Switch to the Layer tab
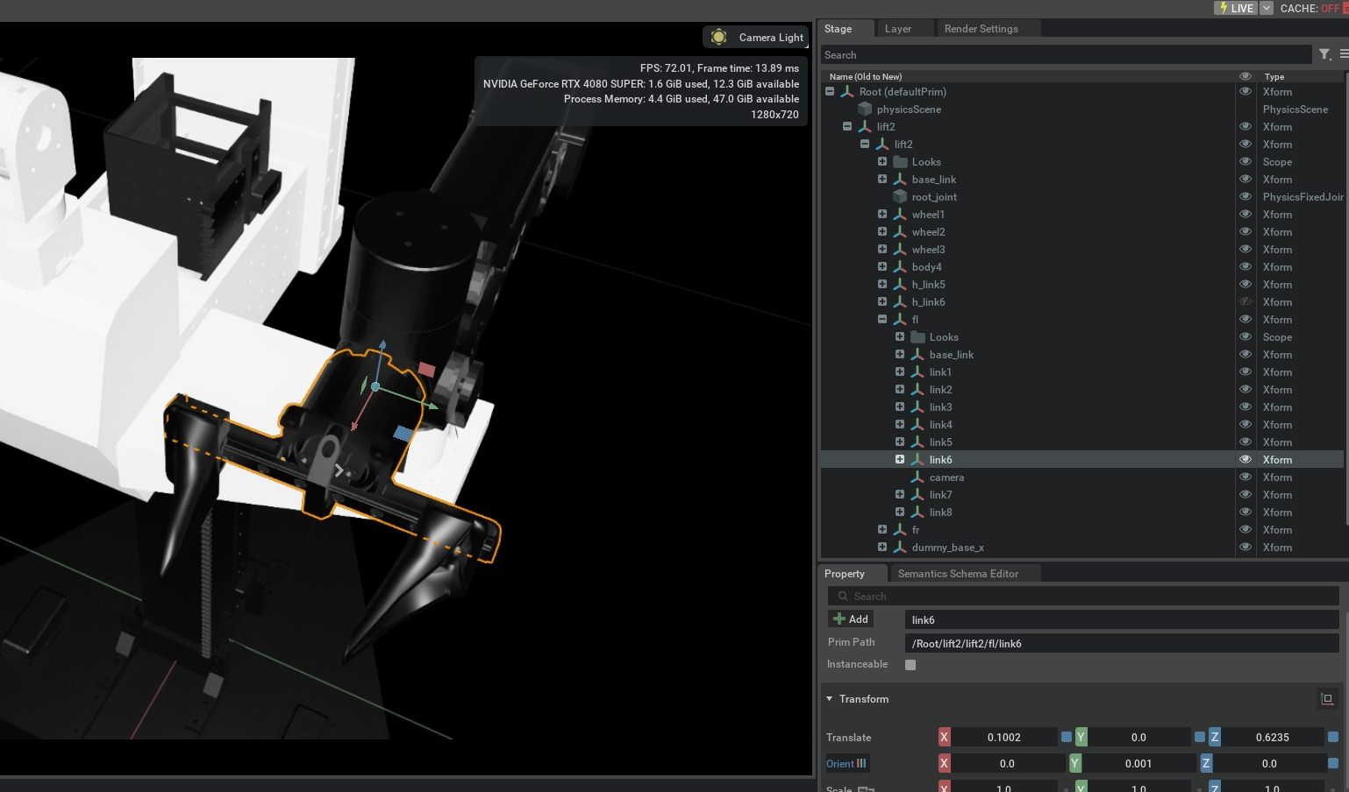The image size is (1349, 792). click(x=897, y=29)
